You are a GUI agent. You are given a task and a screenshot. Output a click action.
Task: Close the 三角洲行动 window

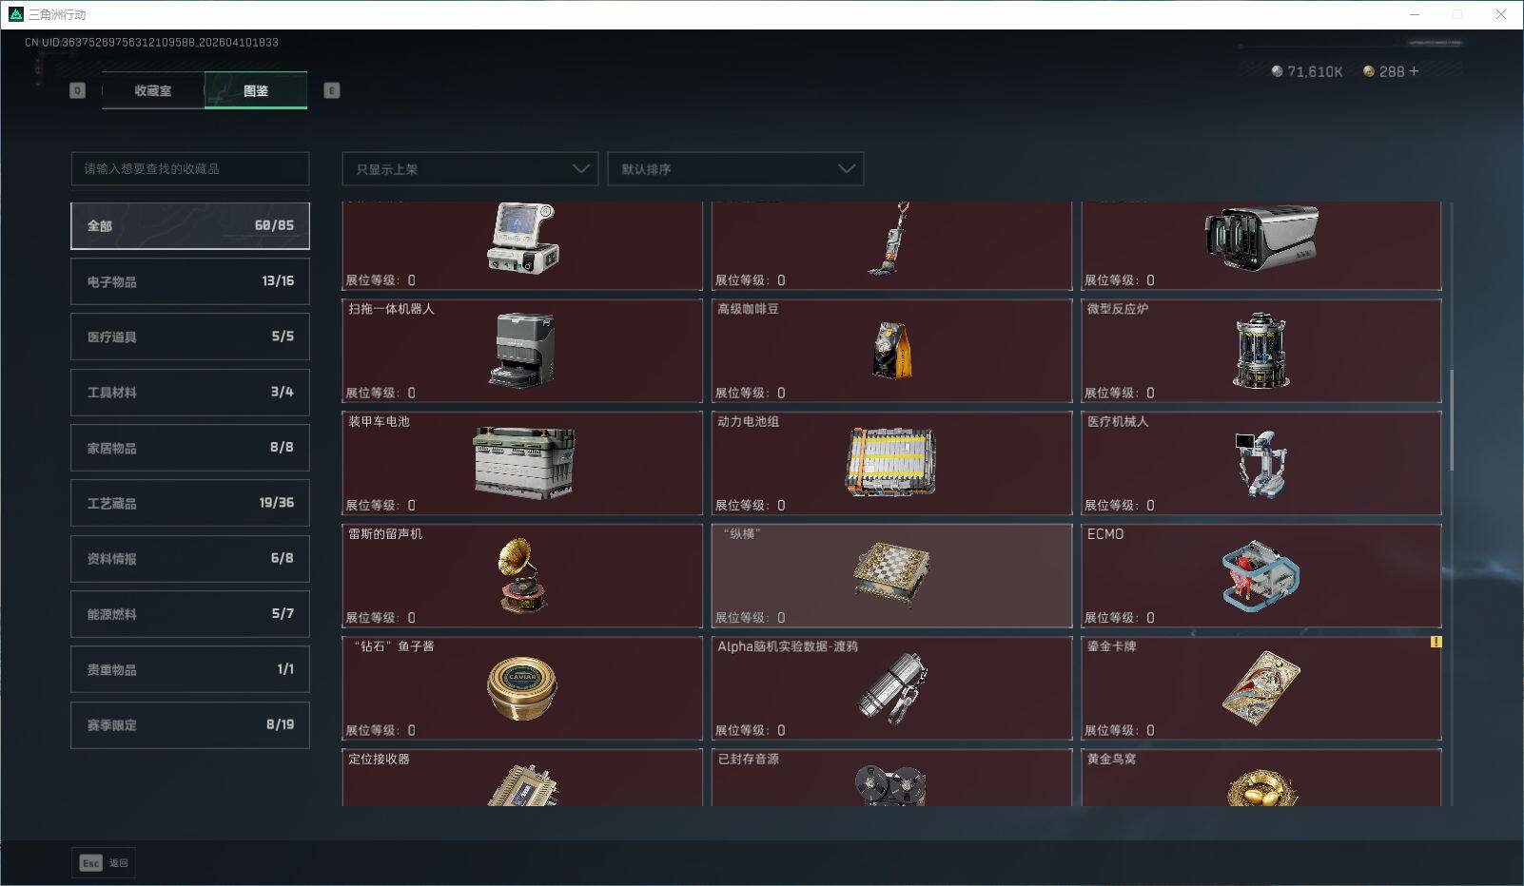tap(1501, 14)
